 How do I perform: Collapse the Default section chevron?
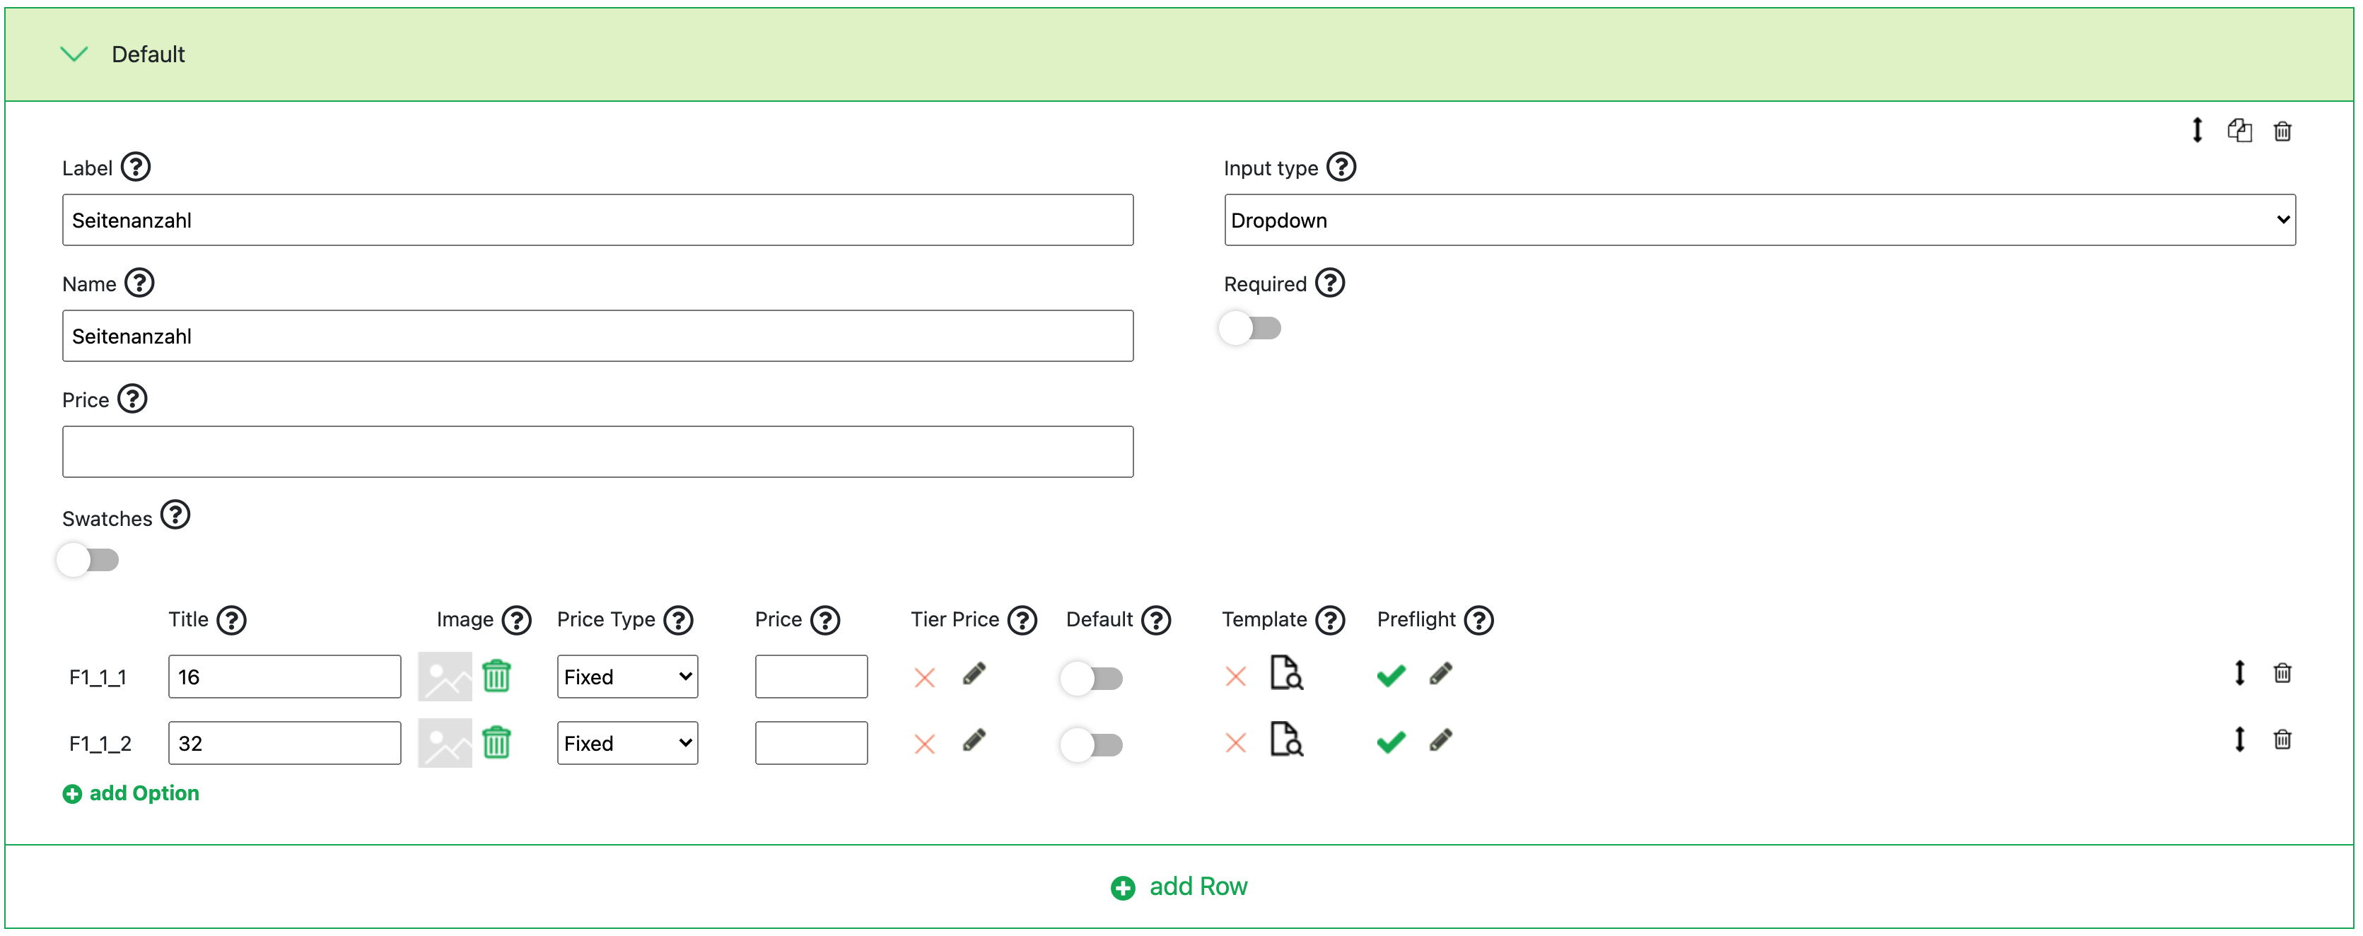[x=74, y=54]
